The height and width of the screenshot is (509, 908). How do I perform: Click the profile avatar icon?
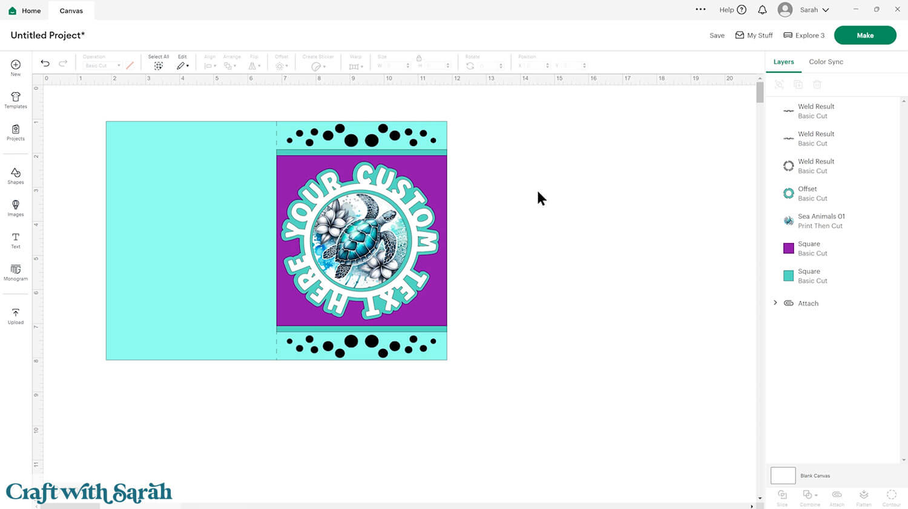(x=785, y=10)
